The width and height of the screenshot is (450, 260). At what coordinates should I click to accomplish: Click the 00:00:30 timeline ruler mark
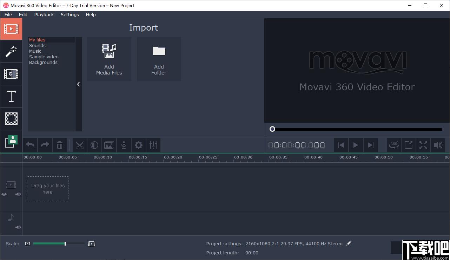pyautogui.click(x=243, y=157)
